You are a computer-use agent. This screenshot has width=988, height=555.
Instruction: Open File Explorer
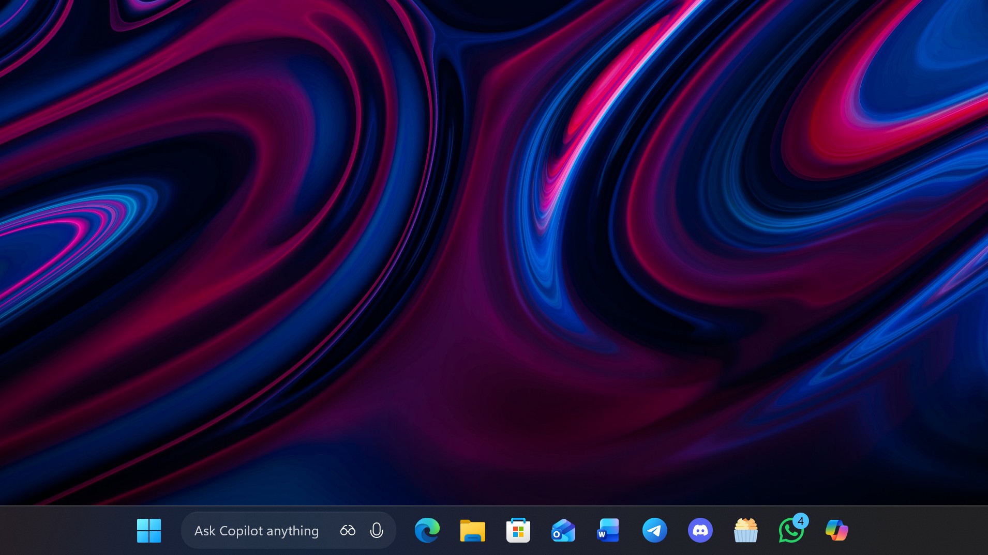point(473,530)
